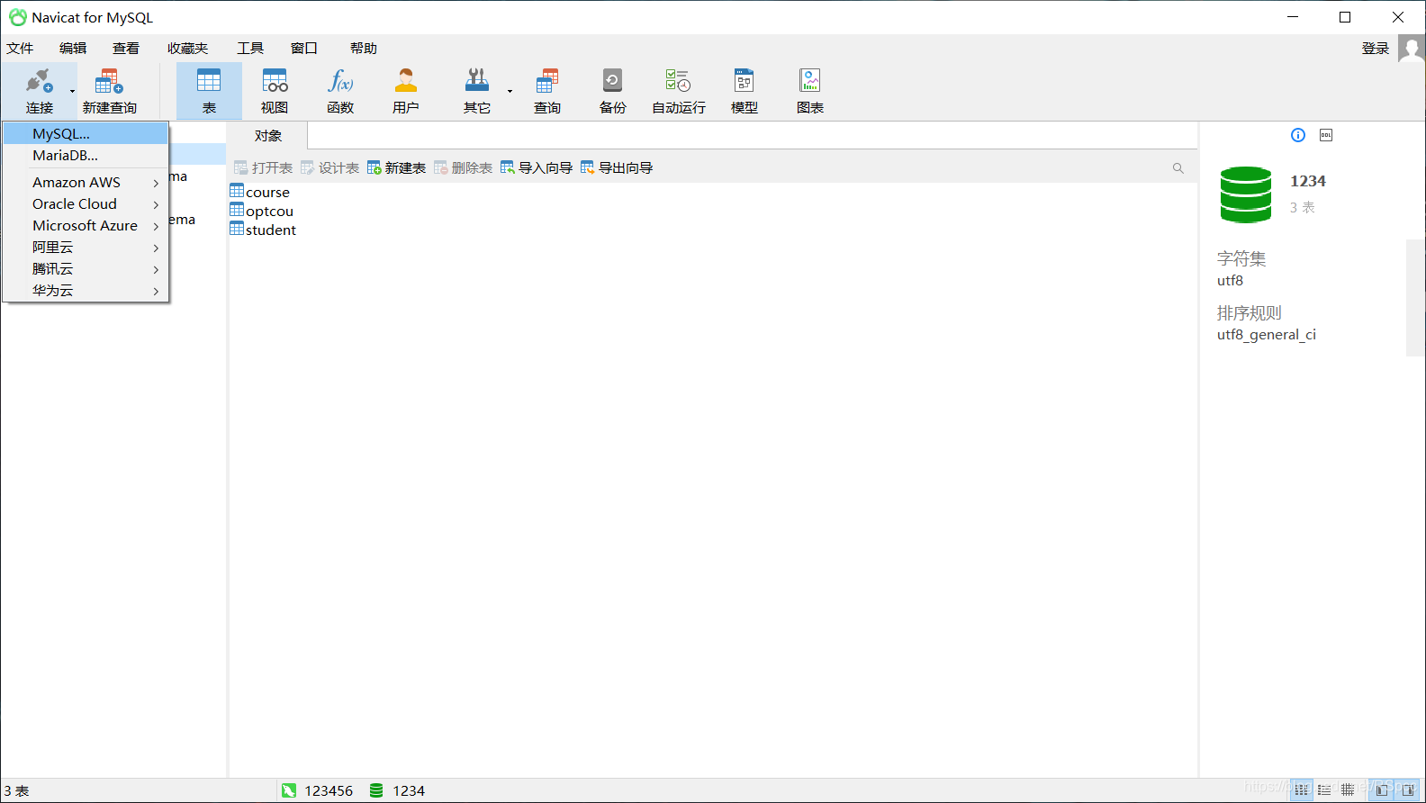Open the 模型 (Model) toolbar icon

[x=744, y=81]
